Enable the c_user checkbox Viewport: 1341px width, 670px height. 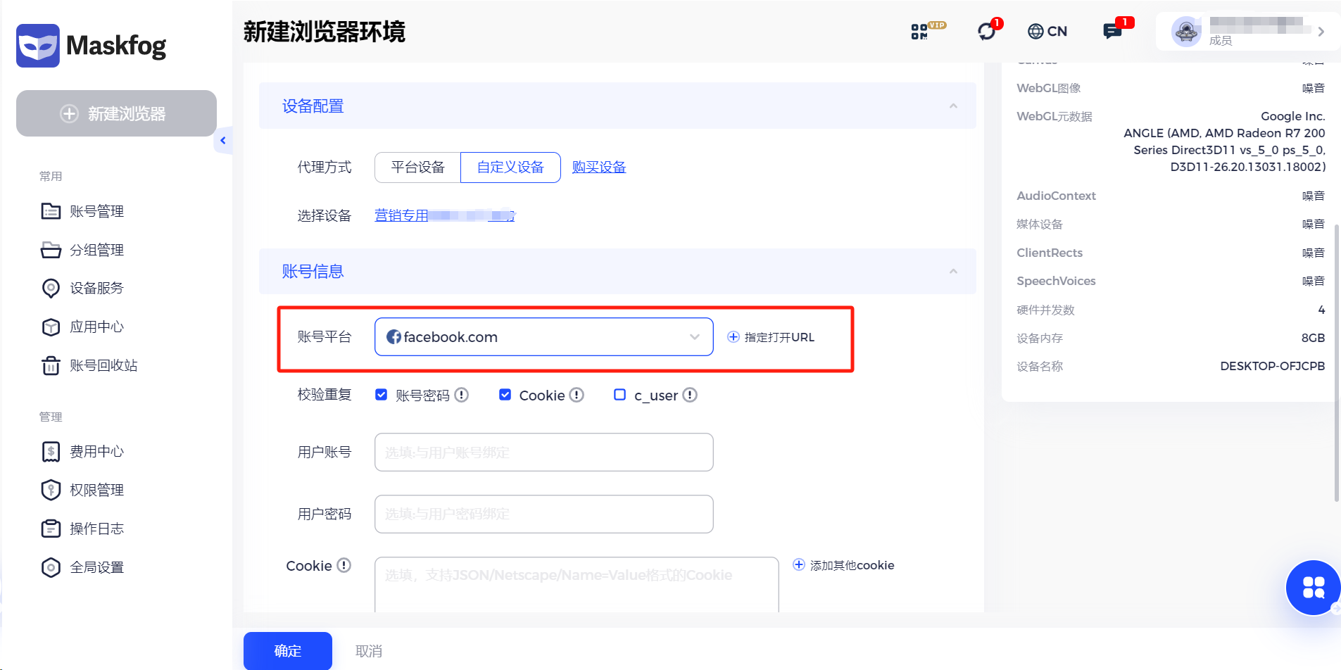(x=619, y=395)
